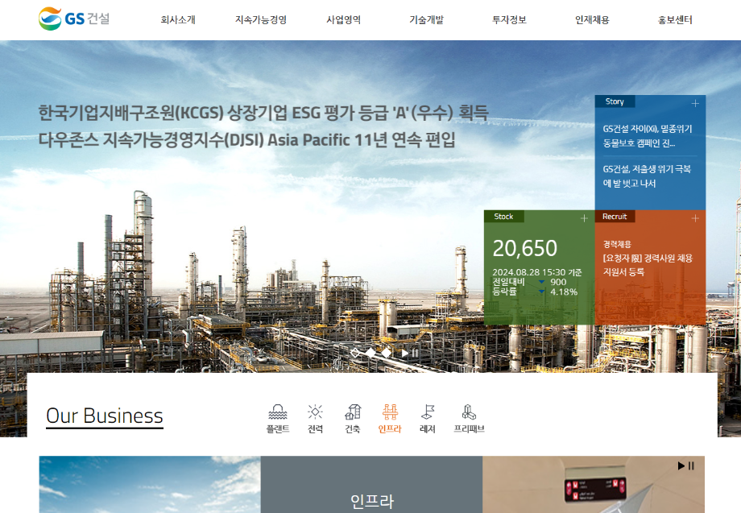Expand the Recruit panel plus icon

(695, 218)
